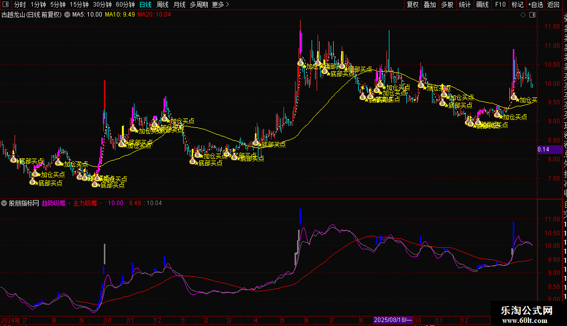567x326 pixels.
Task: Select the 30分钟 period tab
Action: (102, 5)
